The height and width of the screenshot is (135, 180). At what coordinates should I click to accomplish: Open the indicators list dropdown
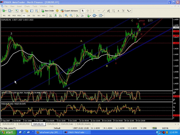[x=89, y=16]
